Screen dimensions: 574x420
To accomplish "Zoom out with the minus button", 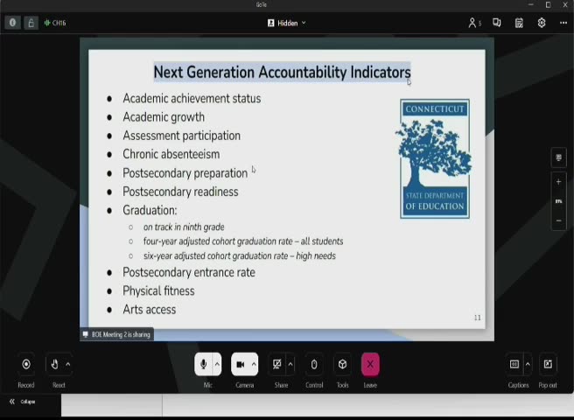I will pyautogui.click(x=558, y=220).
